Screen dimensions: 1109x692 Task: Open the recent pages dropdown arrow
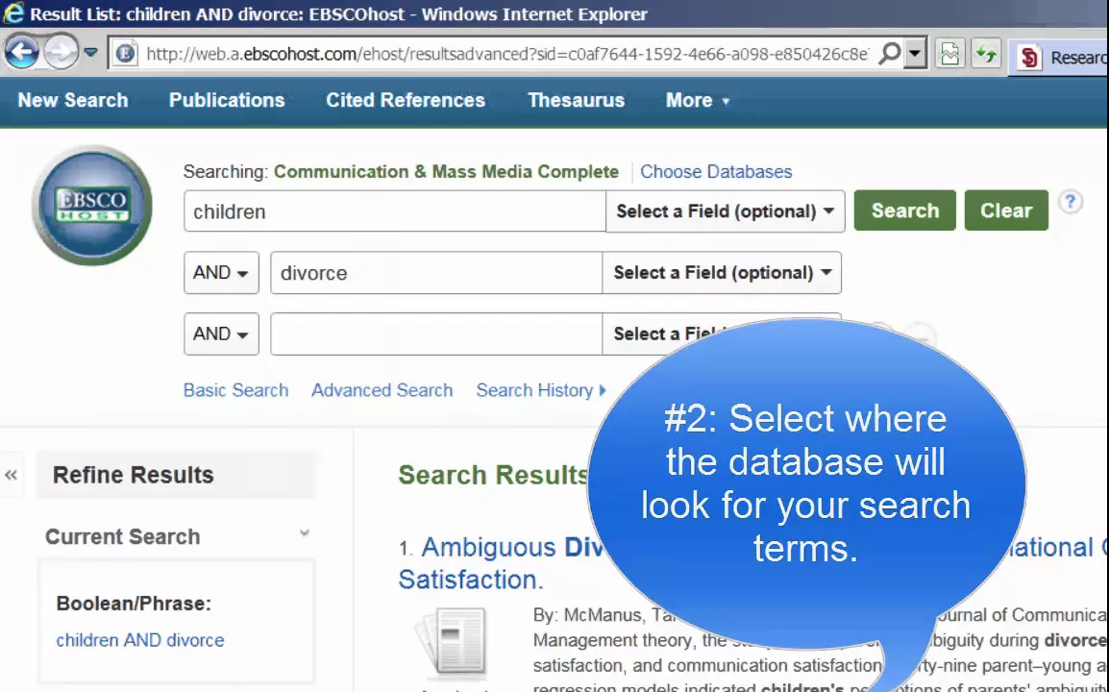pyautogui.click(x=90, y=52)
